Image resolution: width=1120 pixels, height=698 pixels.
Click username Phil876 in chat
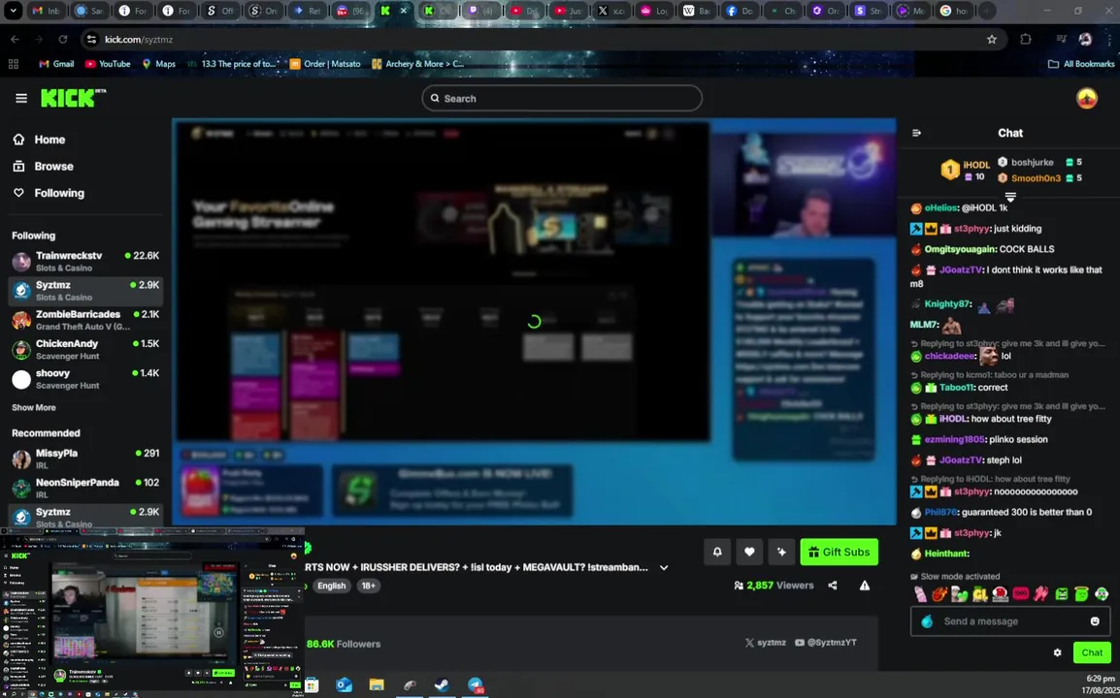940,513
